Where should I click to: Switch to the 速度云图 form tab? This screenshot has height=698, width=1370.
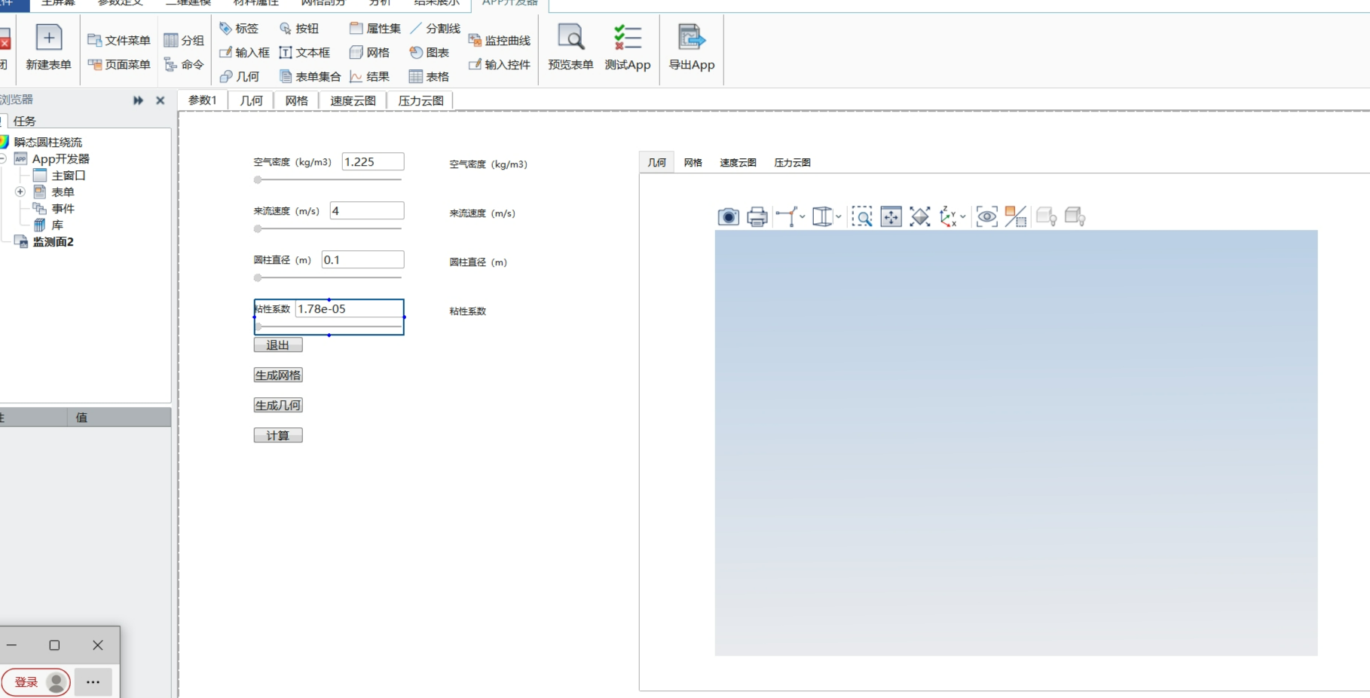coord(353,100)
